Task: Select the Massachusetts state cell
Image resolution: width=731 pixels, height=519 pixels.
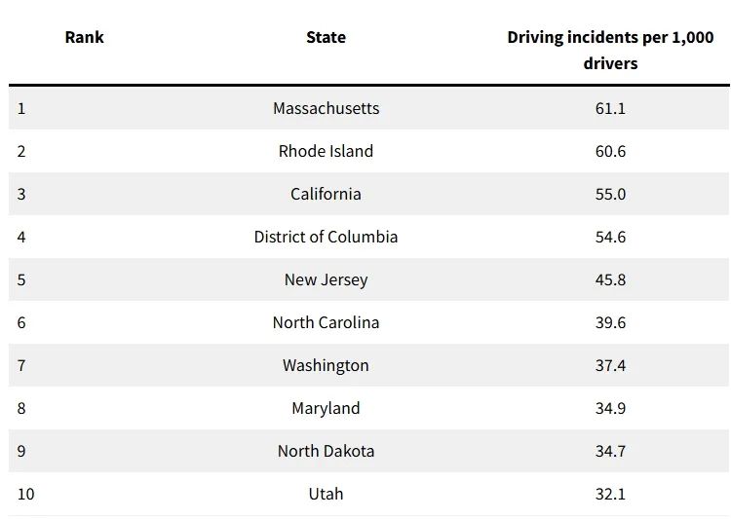Action: (326, 108)
